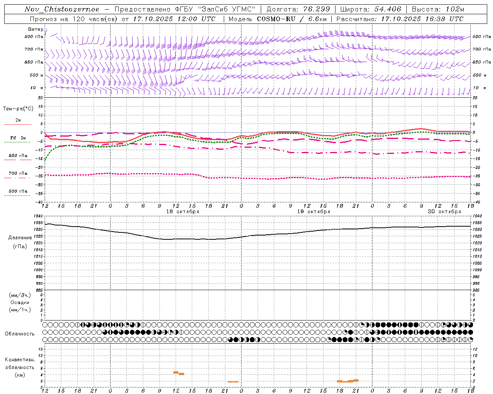This screenshot has height=394, width=493.
Task: Click the 2м legend entry
Action: 18,120
